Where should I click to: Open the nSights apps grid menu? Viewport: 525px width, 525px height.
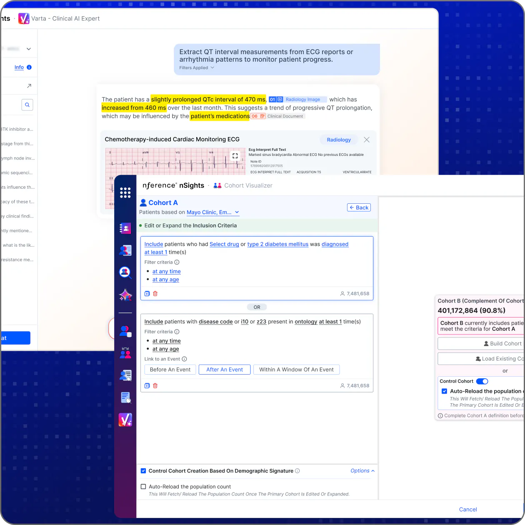pyautogui.click(x=125, y=192)
